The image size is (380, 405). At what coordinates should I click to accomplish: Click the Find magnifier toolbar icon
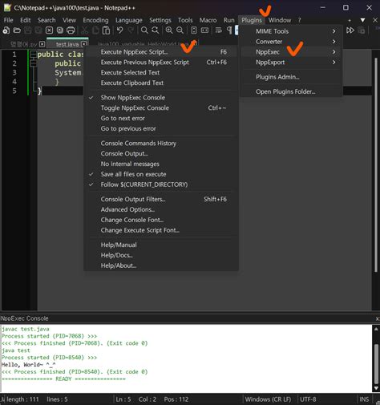pyautogui.click(x=144, y=30)
